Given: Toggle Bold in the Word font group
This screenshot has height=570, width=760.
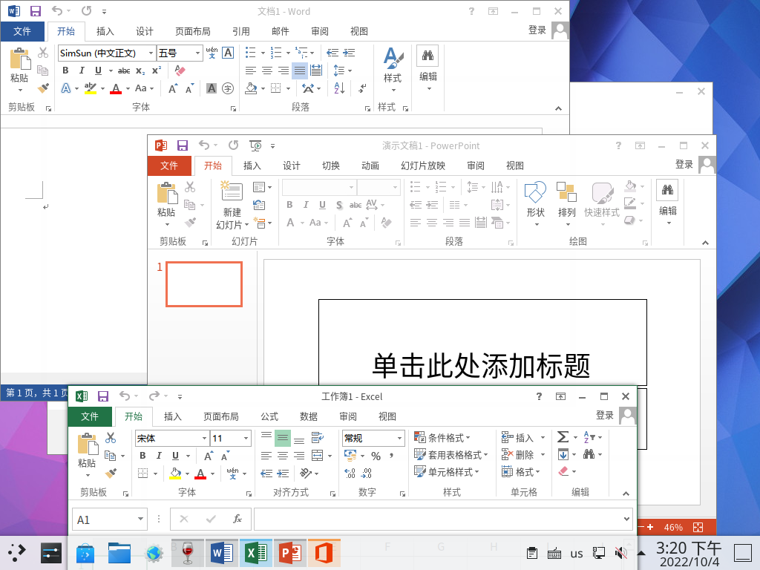Looking at the screenshot, I should [65, 71].
